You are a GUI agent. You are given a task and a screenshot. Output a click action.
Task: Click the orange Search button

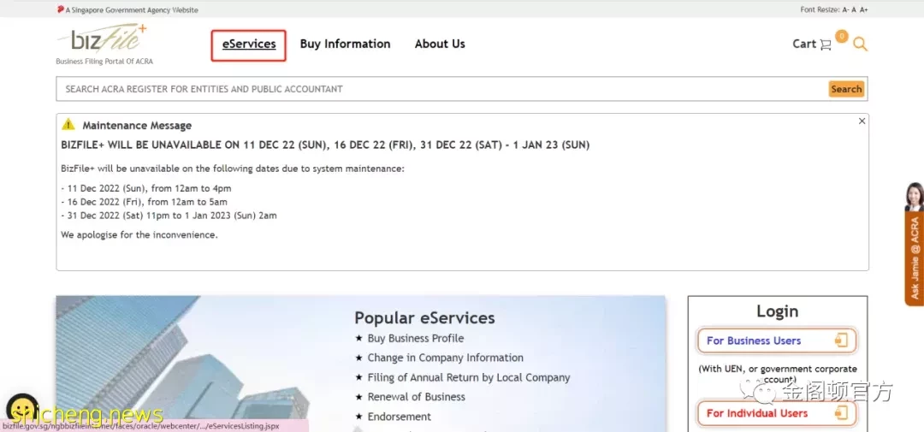(x=847, y=89)
